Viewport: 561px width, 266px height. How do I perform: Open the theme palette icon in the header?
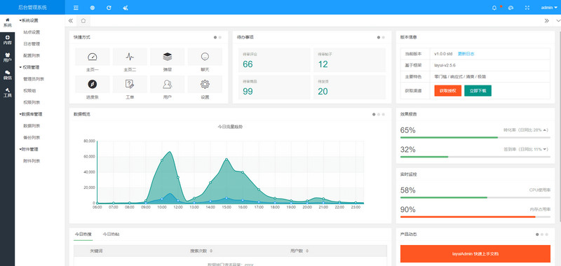tap(511, 8)
